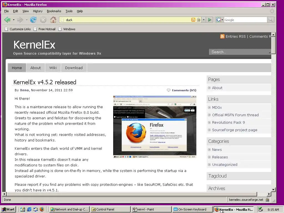Click the icon beside the RSS icon in address bar
The image size is (284, 213).
tap(199, 20)
